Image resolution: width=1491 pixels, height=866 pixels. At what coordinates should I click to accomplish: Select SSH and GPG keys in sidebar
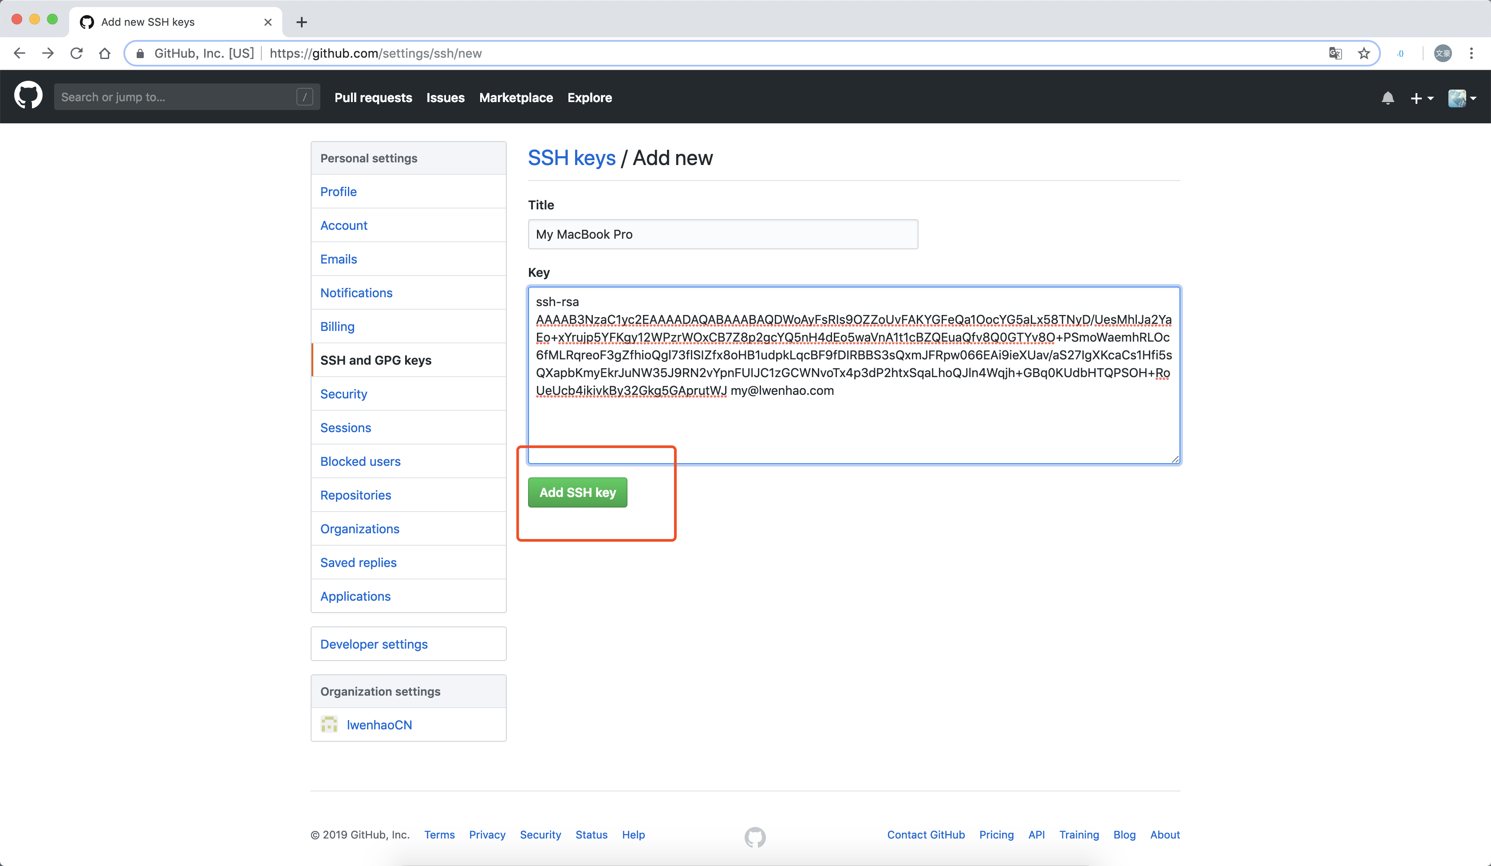[x=408, y=360]
